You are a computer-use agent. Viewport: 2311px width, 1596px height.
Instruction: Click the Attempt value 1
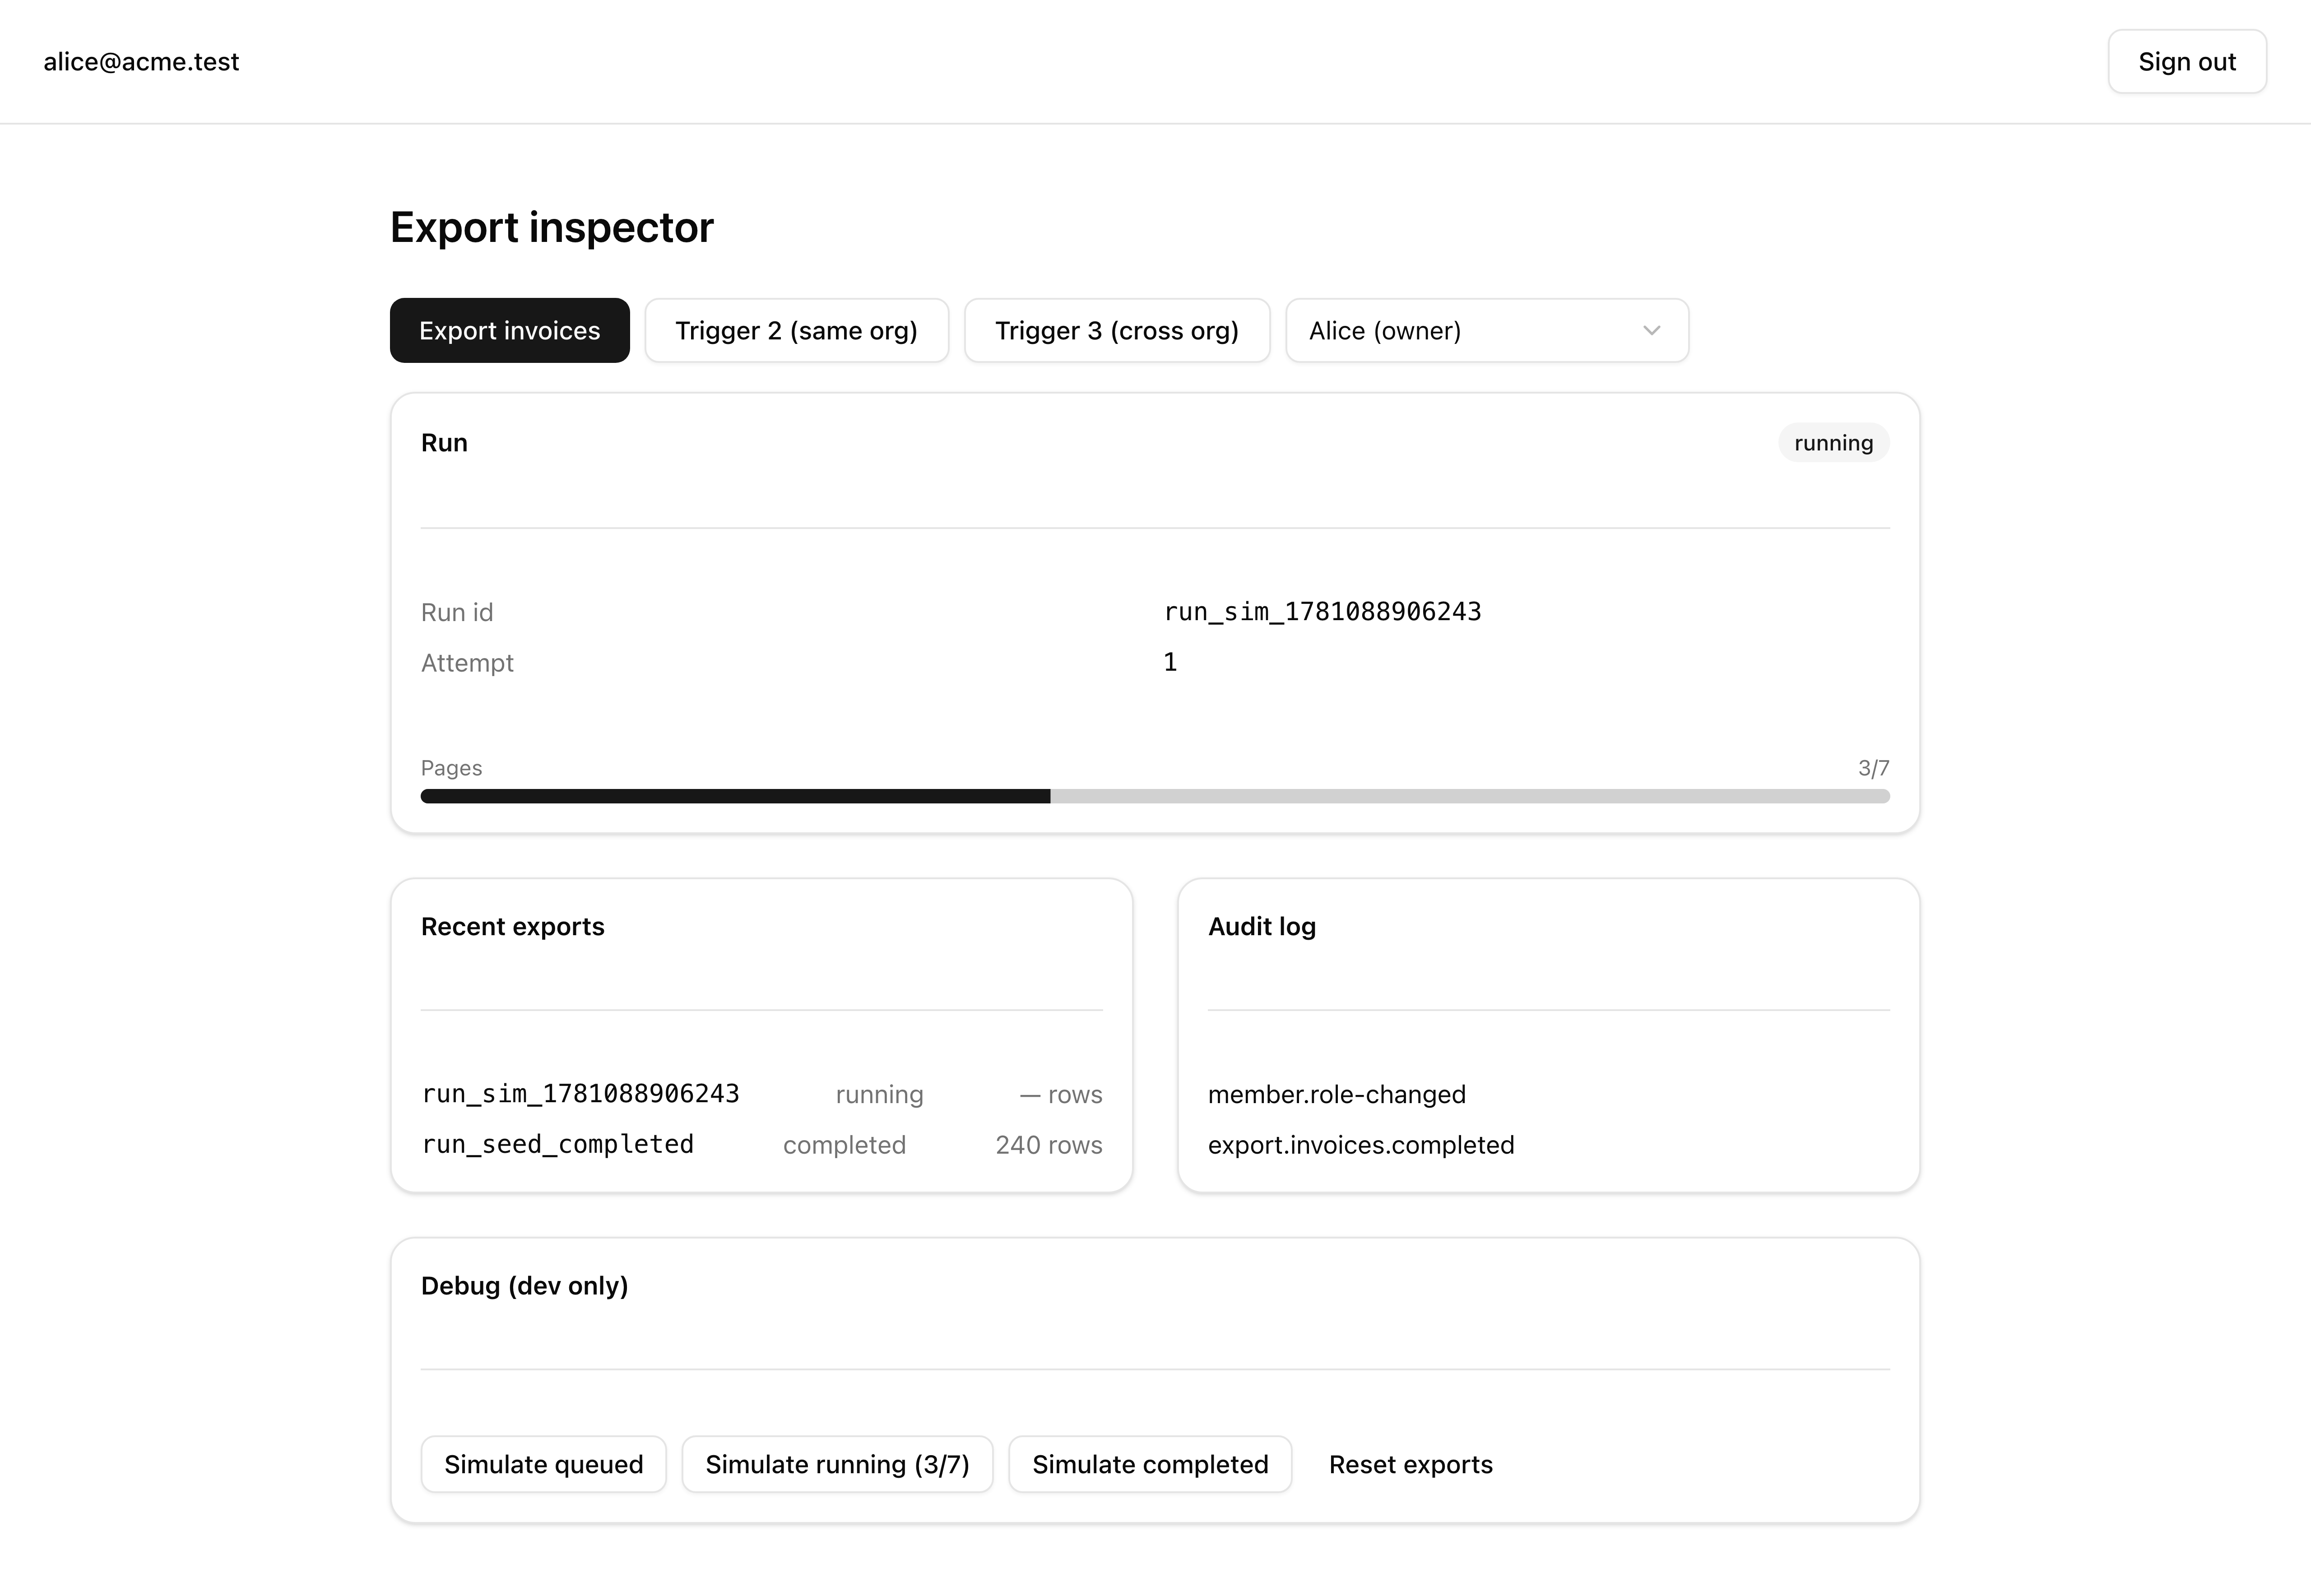1170,662
